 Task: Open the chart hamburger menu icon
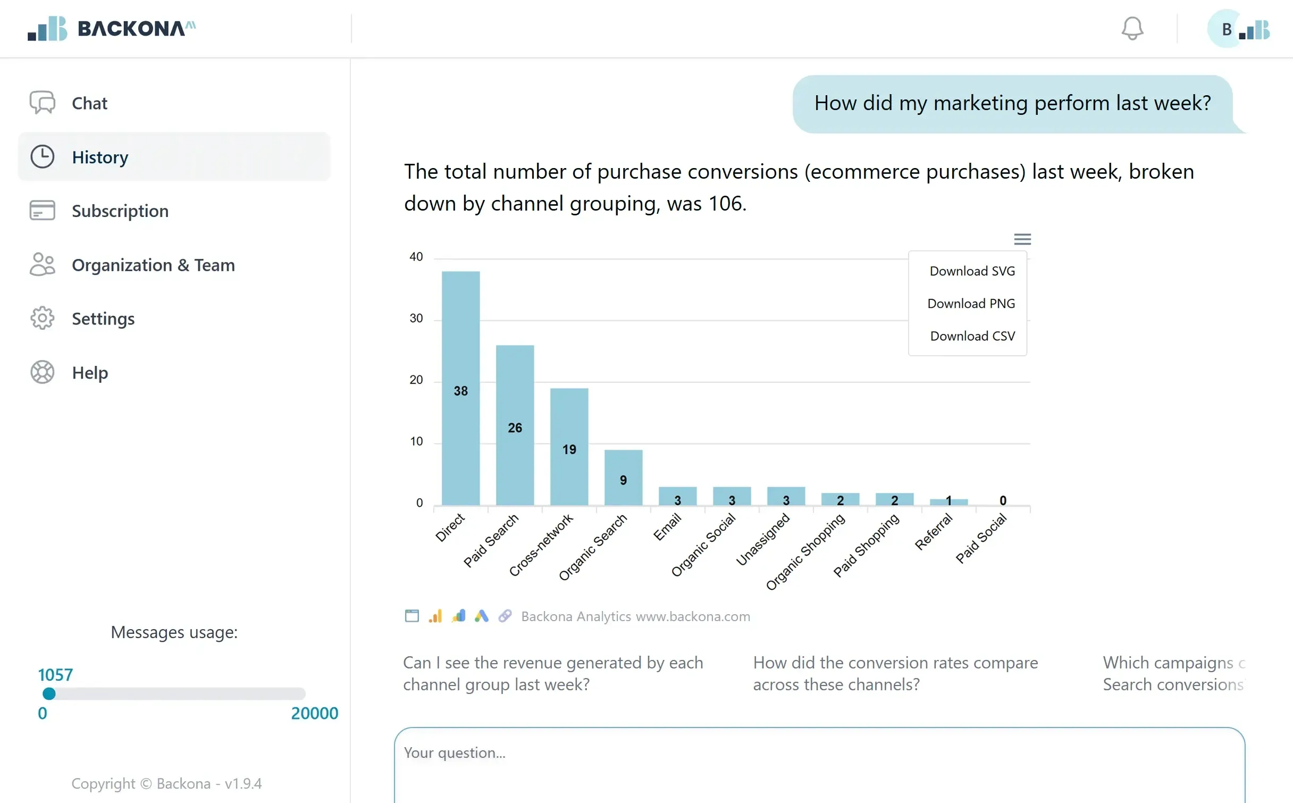1022,239
